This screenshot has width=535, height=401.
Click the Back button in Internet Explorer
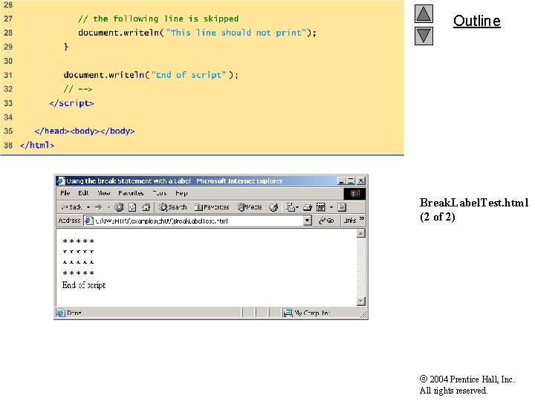(71, 207)
